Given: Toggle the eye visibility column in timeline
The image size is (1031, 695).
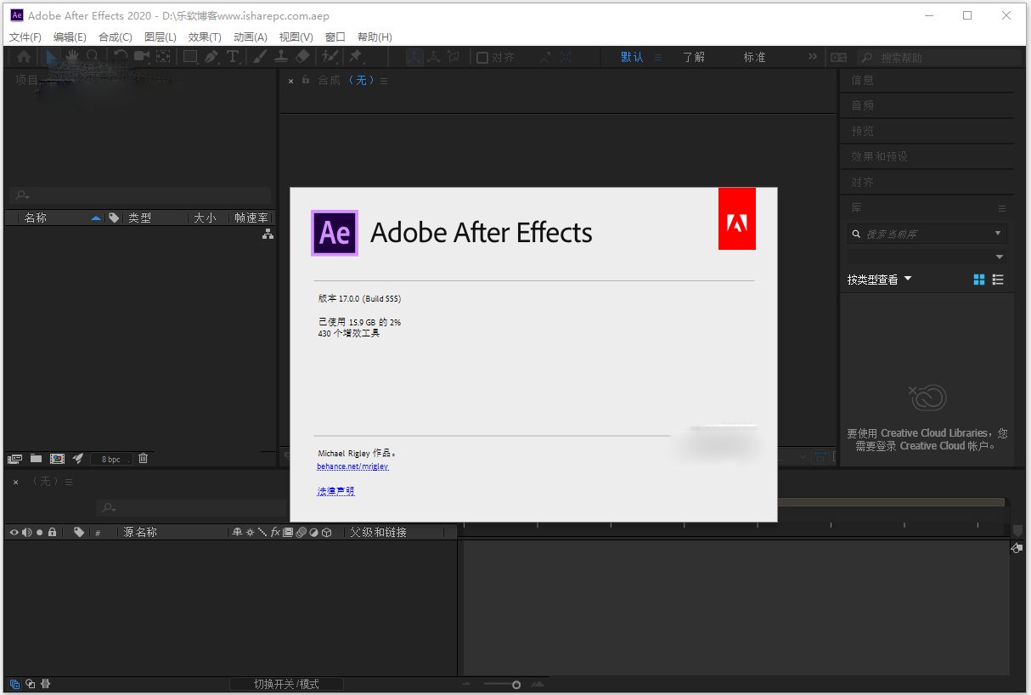Looking at the screenshot, I should pyautogui.click(x=14, y=531).
